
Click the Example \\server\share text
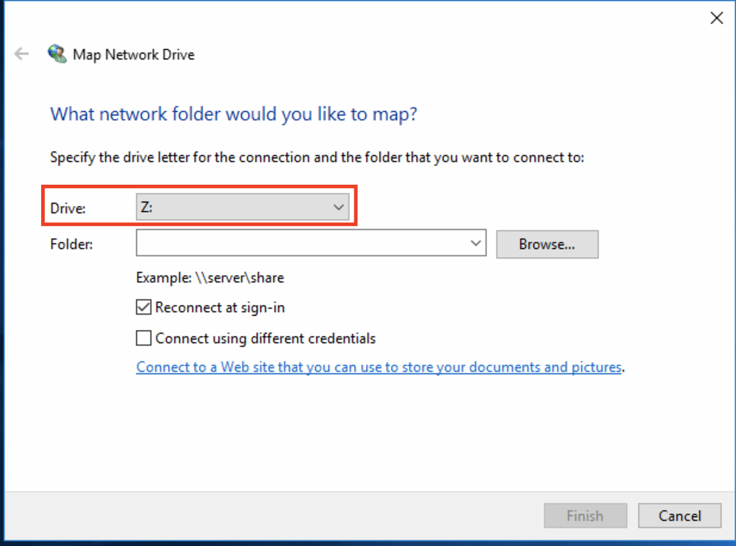[x=210, y=278]
